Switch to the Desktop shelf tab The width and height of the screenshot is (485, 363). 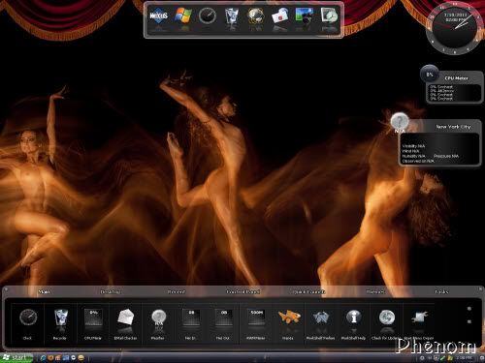(111, 292)
